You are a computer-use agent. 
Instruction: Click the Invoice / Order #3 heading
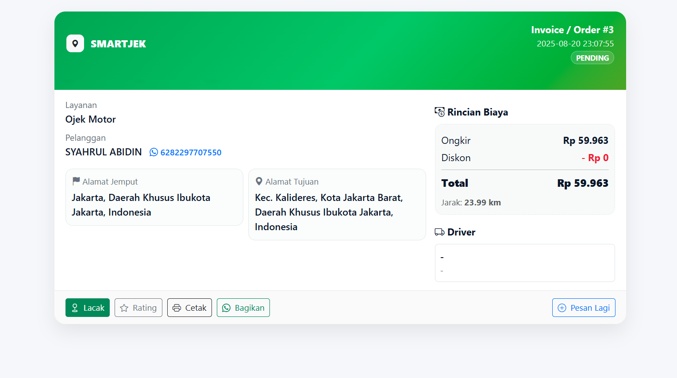pos(572,30)
